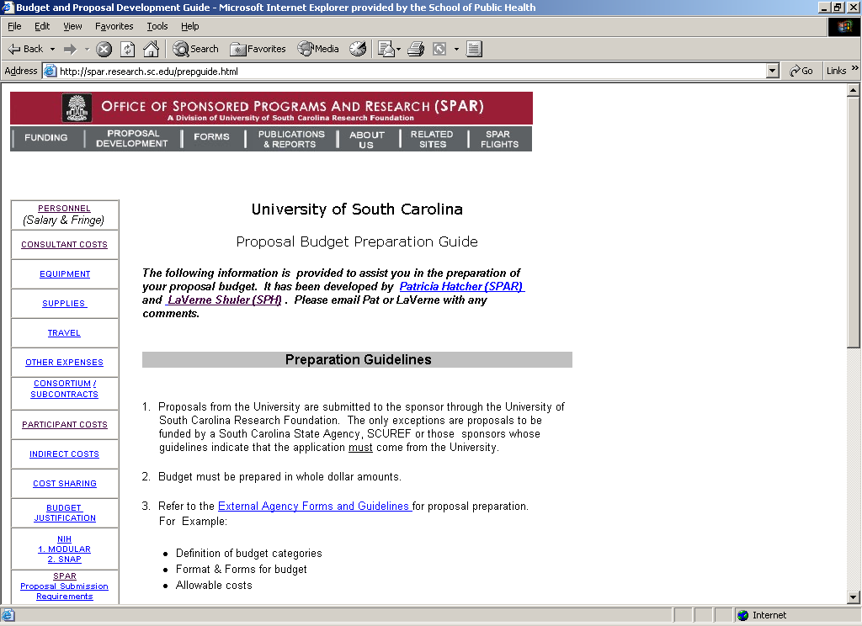Click the 2. SNAP sidebar link
862x626 pixels.
(64, 559)
